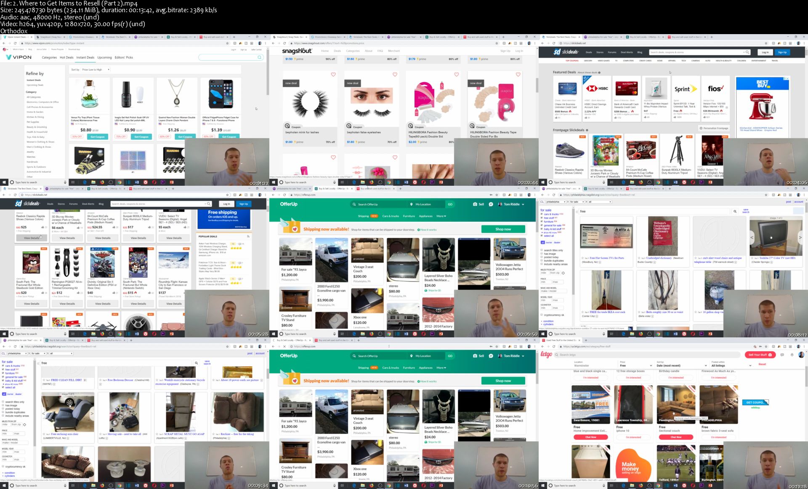Image resolution: width=808 pixels, height=489 pixels.
Task: Click Chat Now under the Sectional couch listing
Action: 676,437
